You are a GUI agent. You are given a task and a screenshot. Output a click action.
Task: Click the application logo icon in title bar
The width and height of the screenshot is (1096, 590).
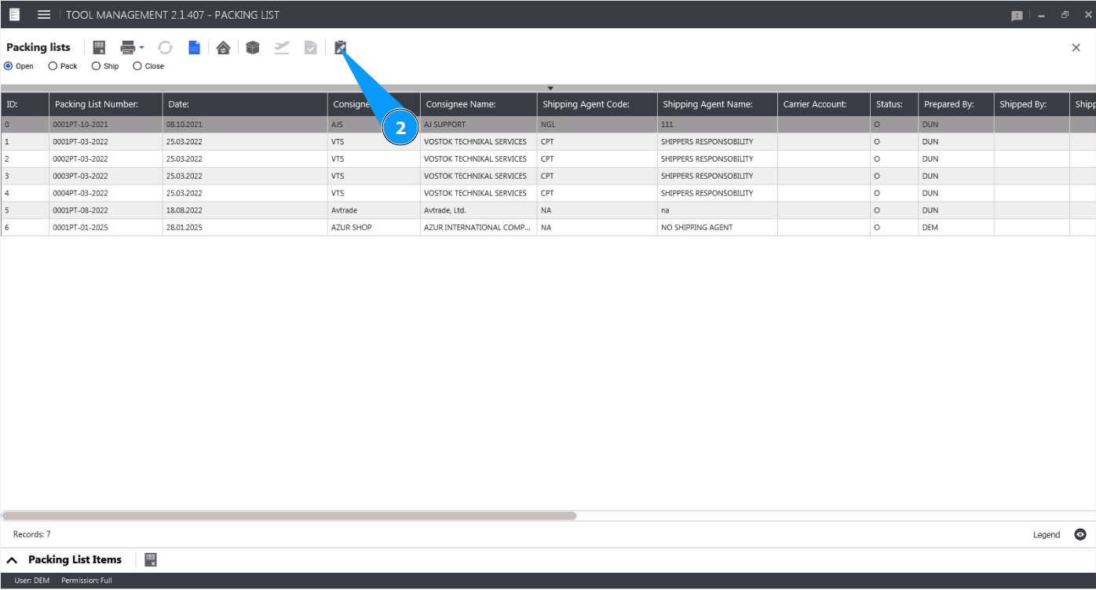pyautogui.click(x=14, y=15)
